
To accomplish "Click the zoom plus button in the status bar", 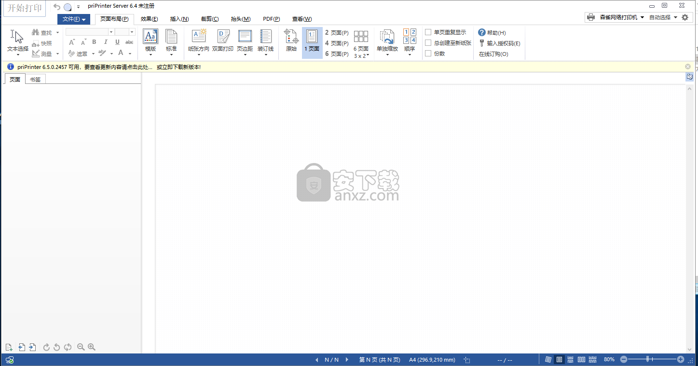I will (681, 359).
